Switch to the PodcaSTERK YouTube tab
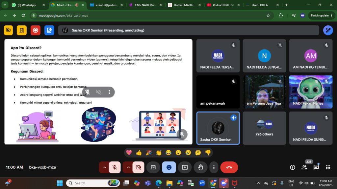Image resolution: width=337 pixels, height=189 pixels. coord(223,5)
